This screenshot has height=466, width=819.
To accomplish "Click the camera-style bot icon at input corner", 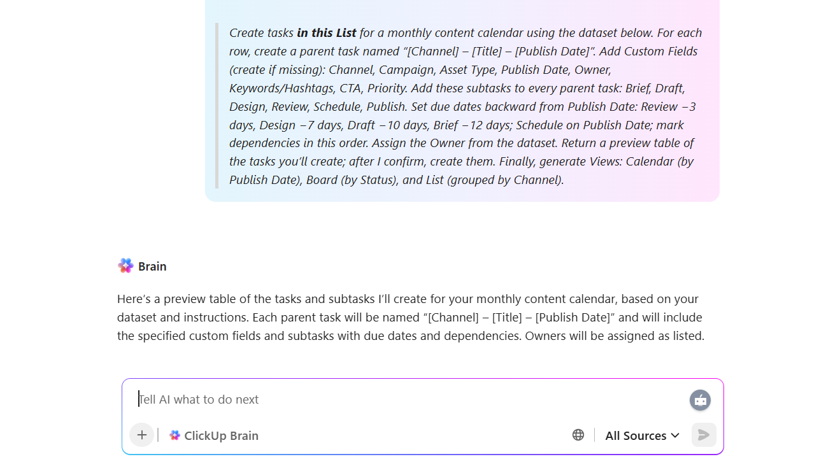I will (x=700, y=400).
